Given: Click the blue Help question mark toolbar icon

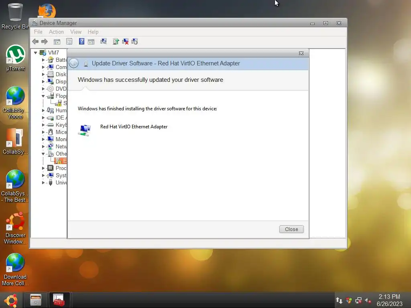Looking at the screenshot, I should (81, 41).
